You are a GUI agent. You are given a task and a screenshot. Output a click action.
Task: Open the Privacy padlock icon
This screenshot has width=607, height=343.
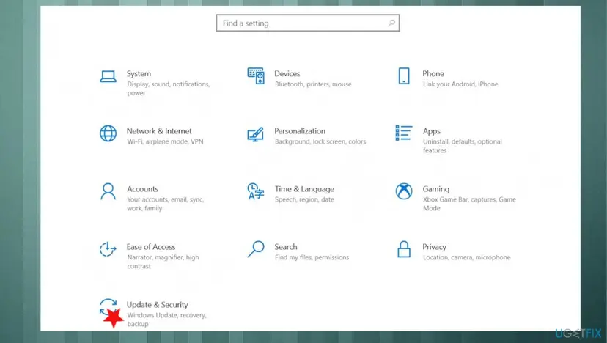pyautogui.click(x=404, y=249)
